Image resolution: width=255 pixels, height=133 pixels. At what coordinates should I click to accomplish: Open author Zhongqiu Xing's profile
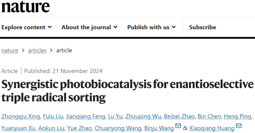[x=21, y=116]
